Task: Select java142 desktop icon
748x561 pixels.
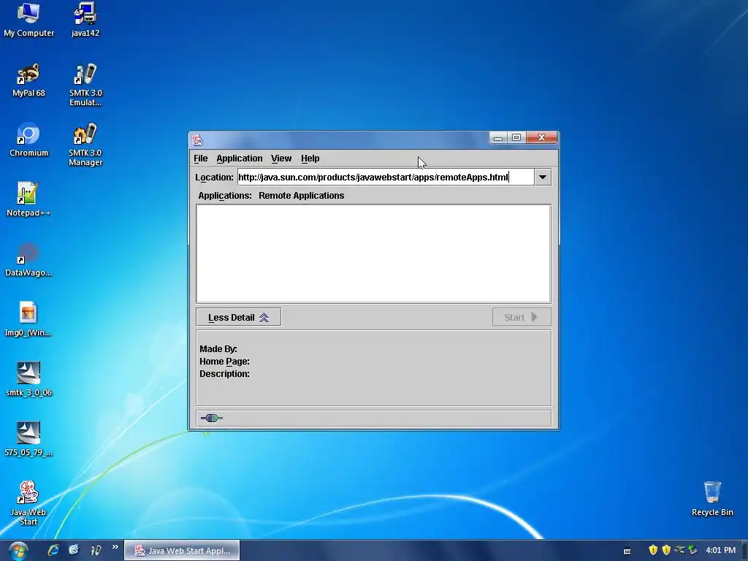Action: point(85,20)
